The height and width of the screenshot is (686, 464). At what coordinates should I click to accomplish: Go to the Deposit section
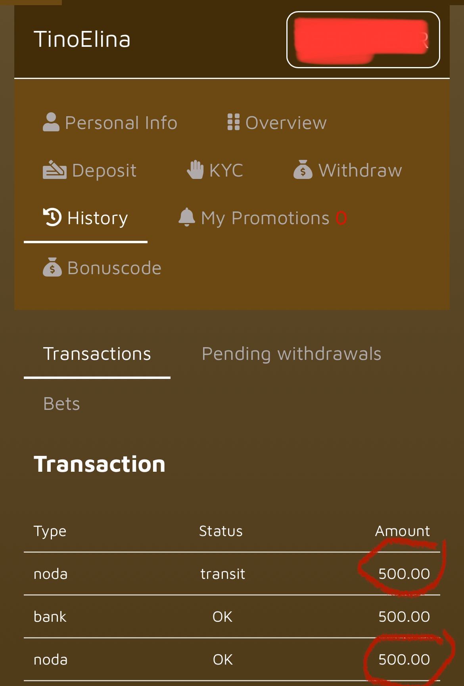(104, 170)
